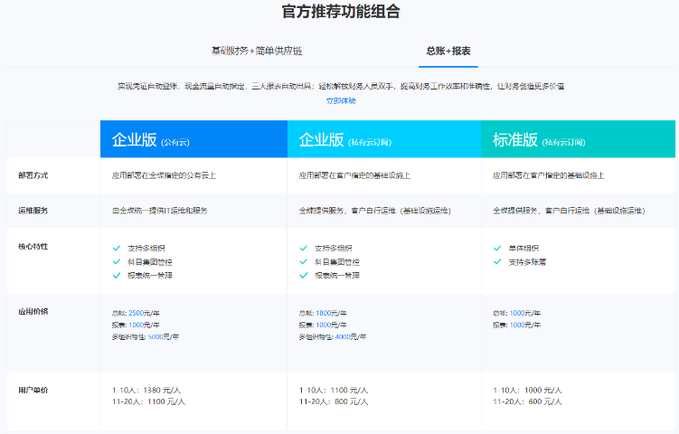
Task: Click 总账: 2500元/年 price
Action: point(136,313)
